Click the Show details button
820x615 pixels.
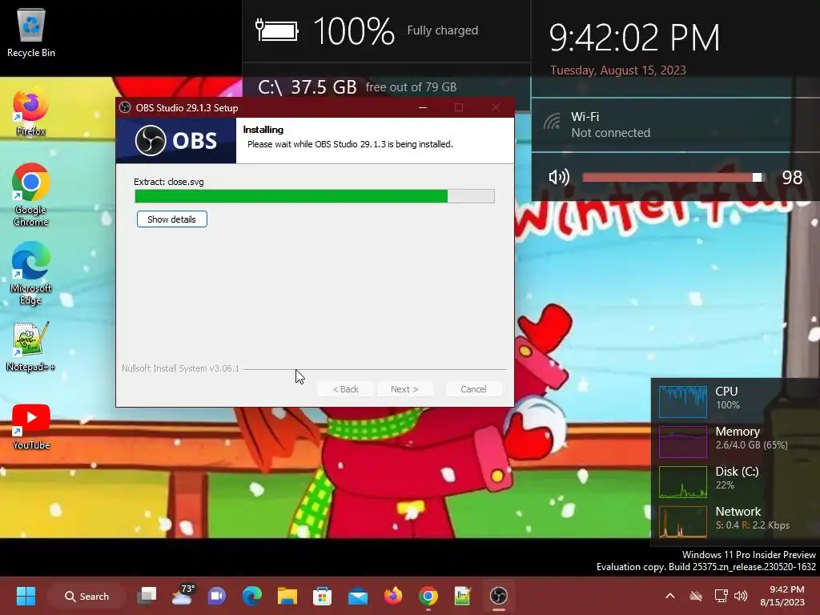[172, 219]
